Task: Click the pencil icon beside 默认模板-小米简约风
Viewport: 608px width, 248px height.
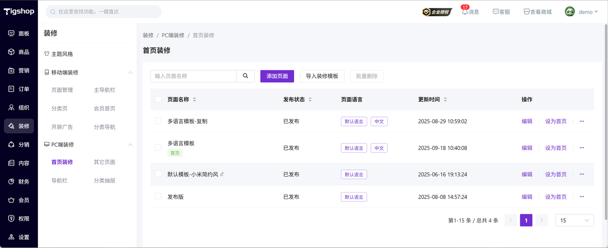Action: click(222, 174)
